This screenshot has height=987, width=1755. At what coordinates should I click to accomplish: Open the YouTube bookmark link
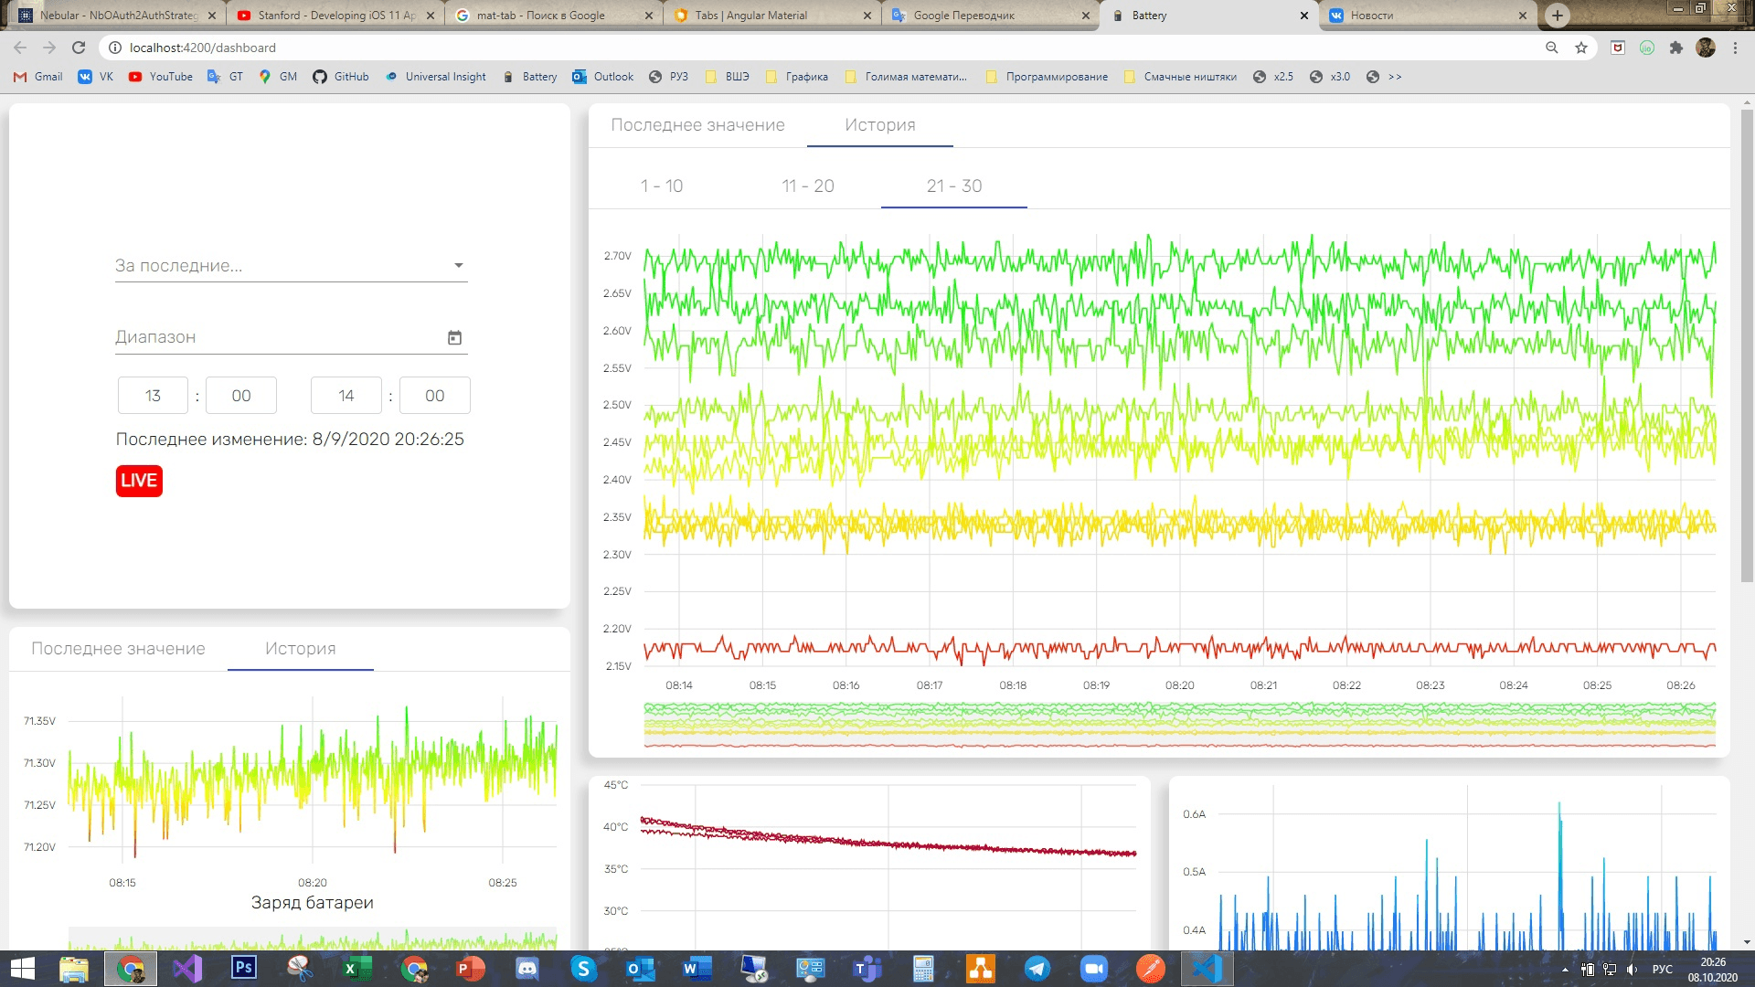click(x=161, y=77)
